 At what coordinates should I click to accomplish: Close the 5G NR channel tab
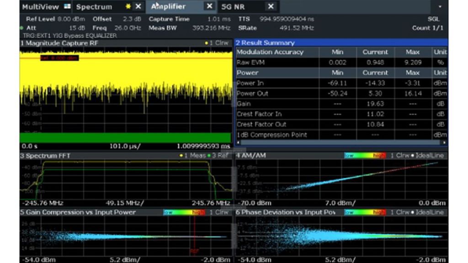pos(271,6)
